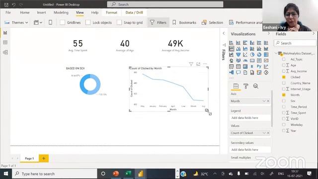
Task: Uncheck the Clicked field
Action: coord(284,77)
